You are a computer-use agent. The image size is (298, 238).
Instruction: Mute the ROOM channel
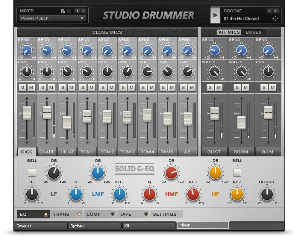246,87
